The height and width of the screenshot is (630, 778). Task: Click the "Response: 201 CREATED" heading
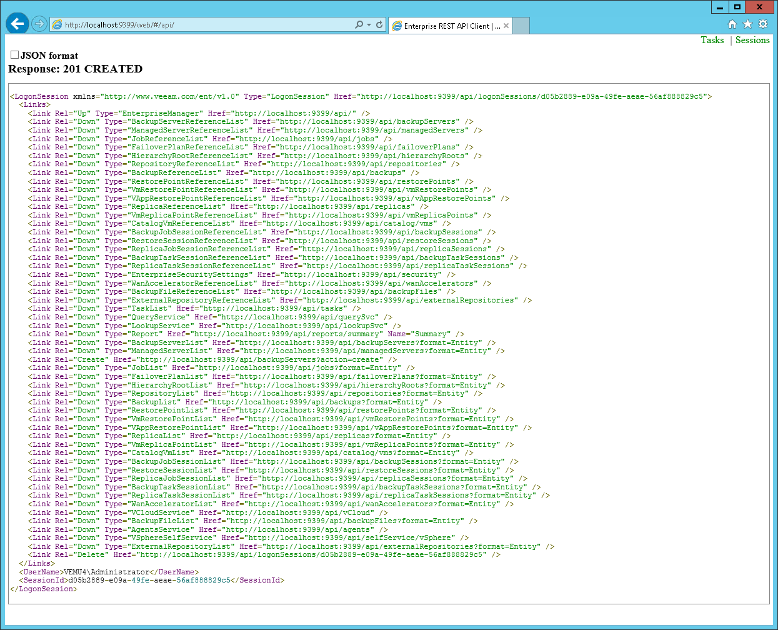(76, 69)
